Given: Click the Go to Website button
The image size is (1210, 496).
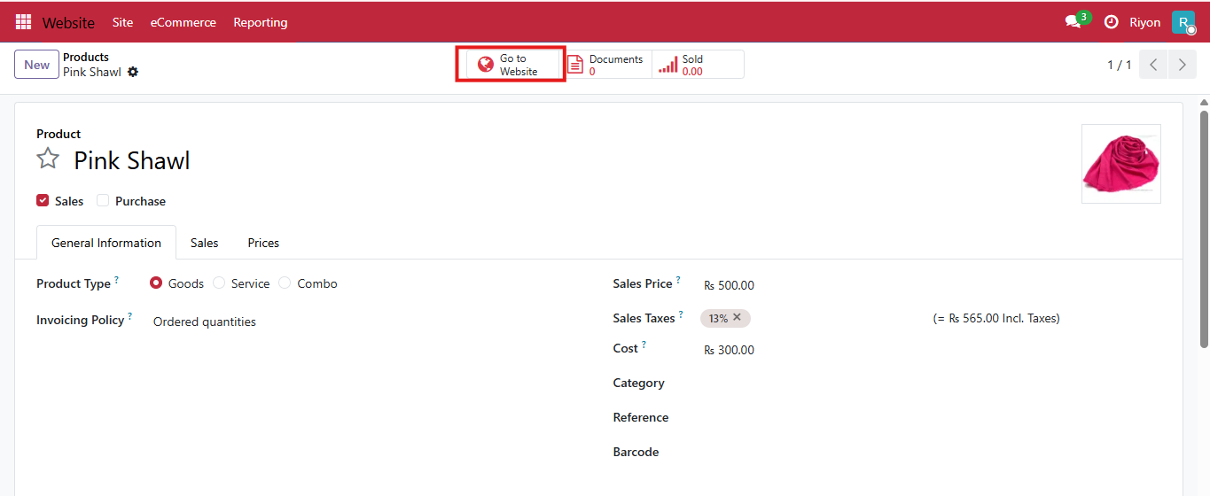Looking at the screenshot, I should 511,65.
